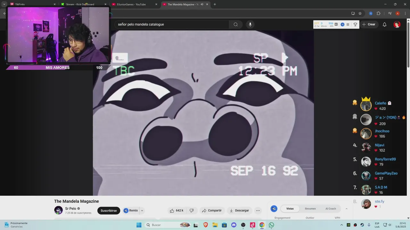Dislike the video with thumbs down
The image size is (410, 230).
(x=192, y=211)
